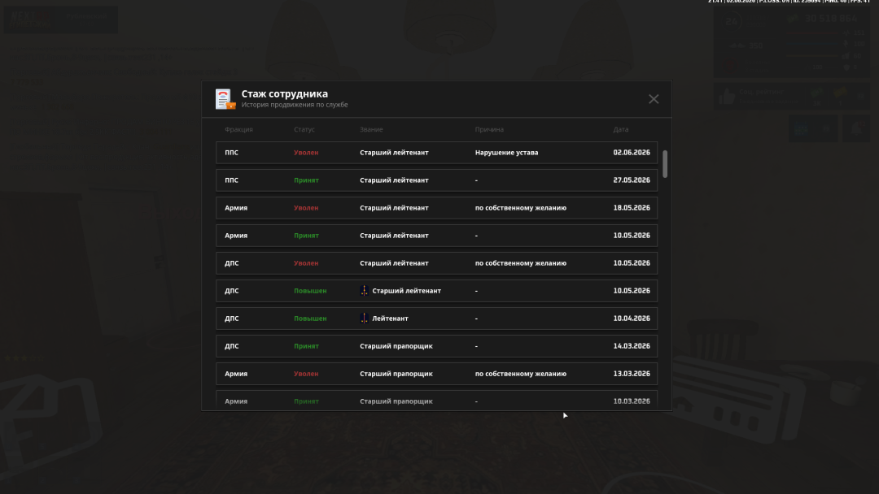
Task: Click the ДПС Уволен status dated 10.05.2026
Action: 306,263
